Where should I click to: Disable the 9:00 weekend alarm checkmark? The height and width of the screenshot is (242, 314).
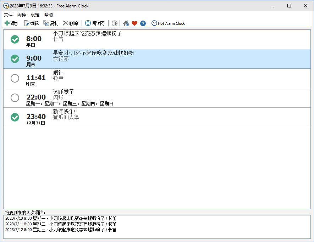click(15, 59)
